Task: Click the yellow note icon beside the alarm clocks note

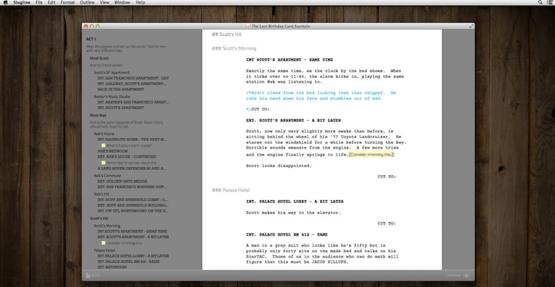Action: pos(103,145)
